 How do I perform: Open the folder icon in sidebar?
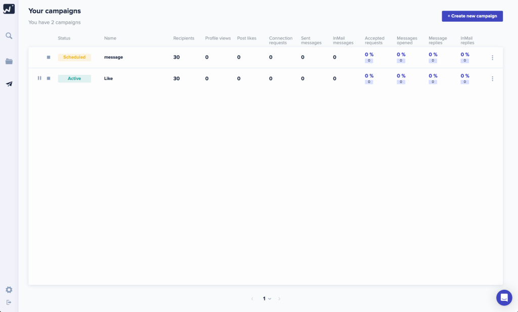[9, 61]
